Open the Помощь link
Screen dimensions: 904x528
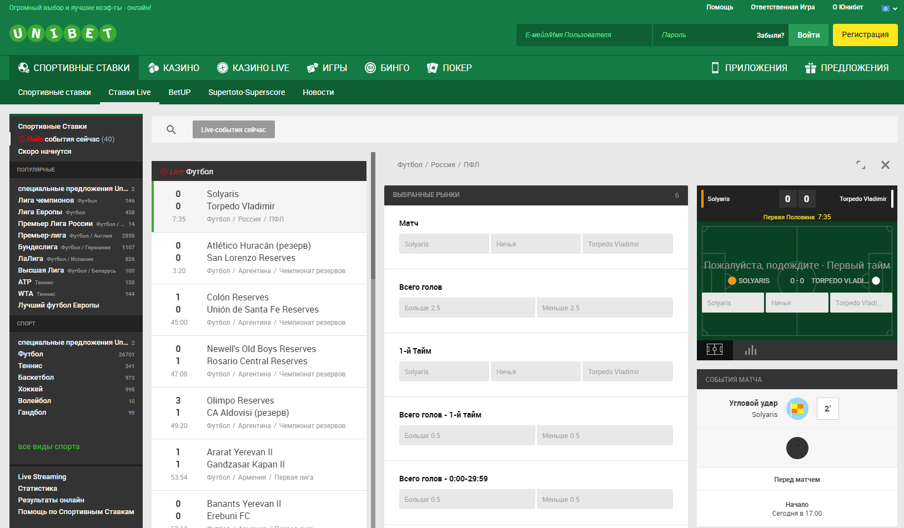pyautogui.click(x=720, y=7)
